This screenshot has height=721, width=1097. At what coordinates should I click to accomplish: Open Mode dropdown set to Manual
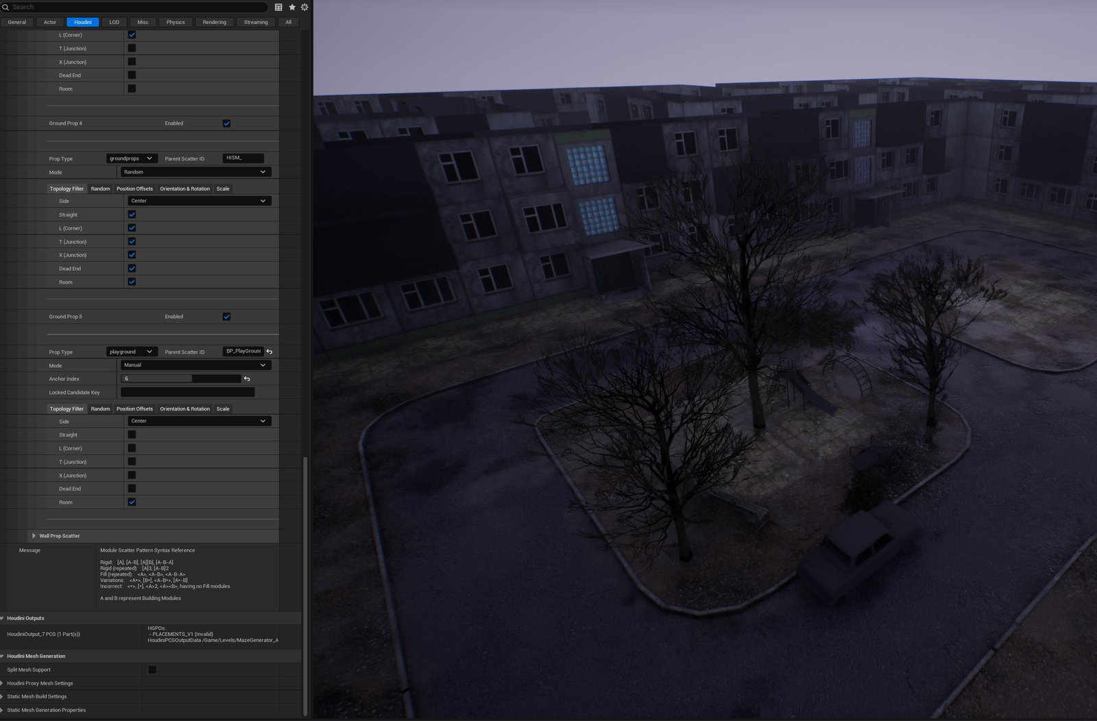coord(195,365)
